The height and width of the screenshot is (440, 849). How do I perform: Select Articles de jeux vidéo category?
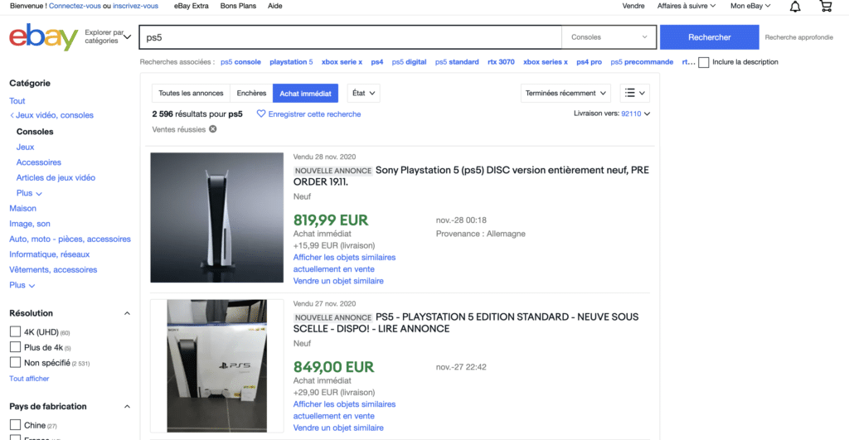[x=56, y=177]
